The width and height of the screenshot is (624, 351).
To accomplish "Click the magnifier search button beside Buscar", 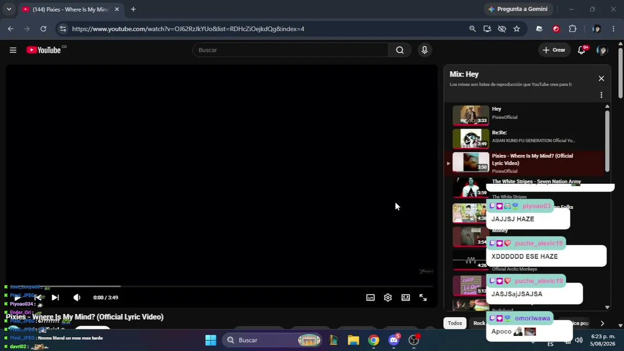I will (400, 50).
